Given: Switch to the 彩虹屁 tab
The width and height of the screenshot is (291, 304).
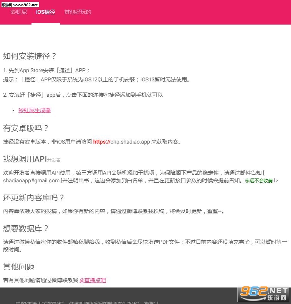Looking at the screenshot, I should point(18,12).
